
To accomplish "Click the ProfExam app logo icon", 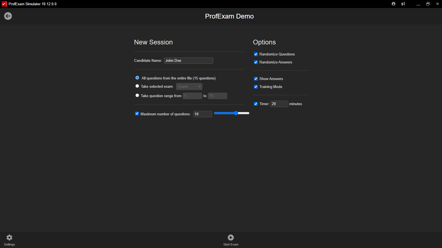I will (x=4, y=4).
